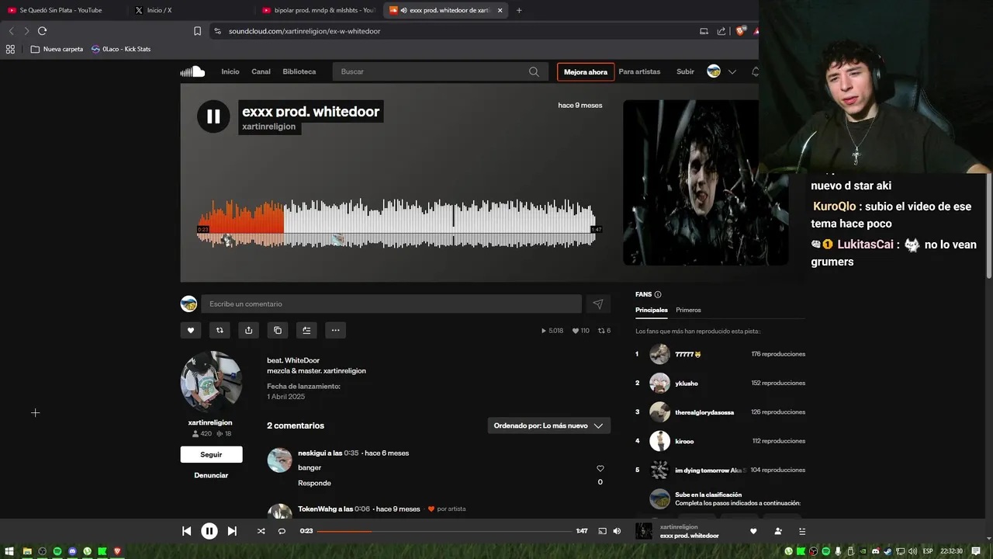Expand the profile avatar dropdown chevron
This screenshot has width=993, height=559.
click(732, 71)
